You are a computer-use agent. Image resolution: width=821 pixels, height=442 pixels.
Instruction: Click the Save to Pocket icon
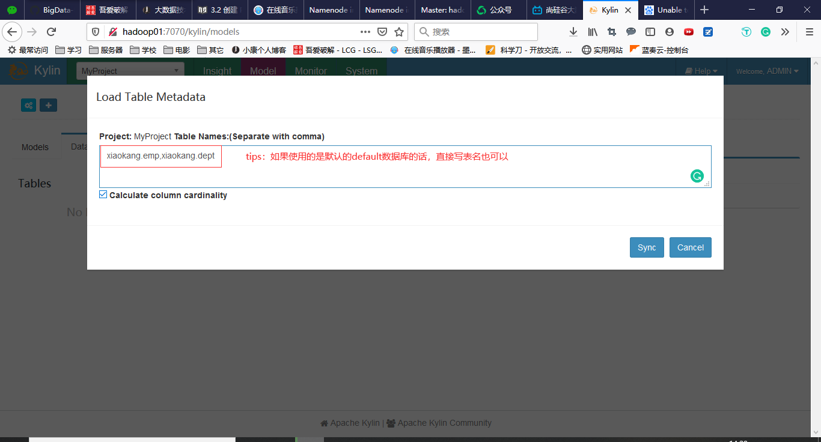[382, 32]
